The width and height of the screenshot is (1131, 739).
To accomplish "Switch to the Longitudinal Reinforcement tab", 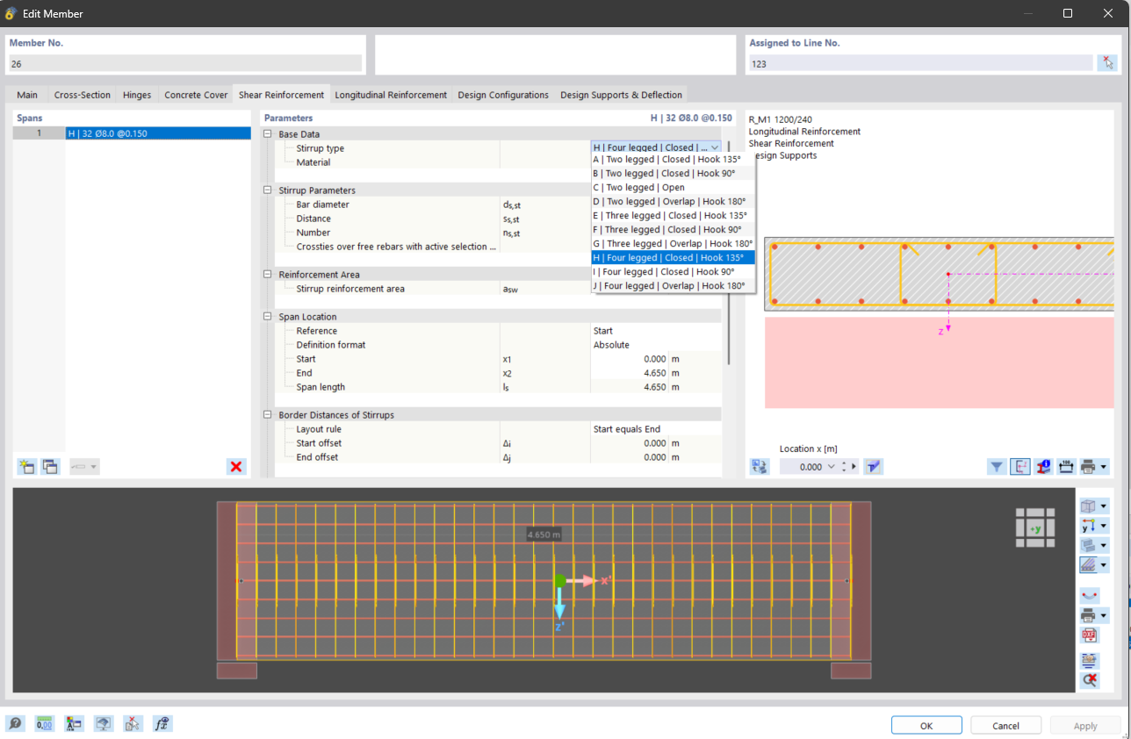I will click(391, 95).
